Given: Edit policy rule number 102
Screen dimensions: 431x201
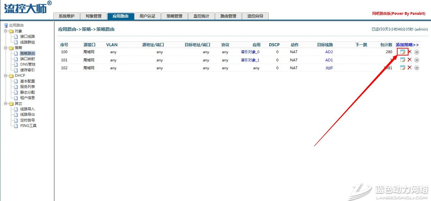Looking at the screenshot, I should click(x=403, y=68).
